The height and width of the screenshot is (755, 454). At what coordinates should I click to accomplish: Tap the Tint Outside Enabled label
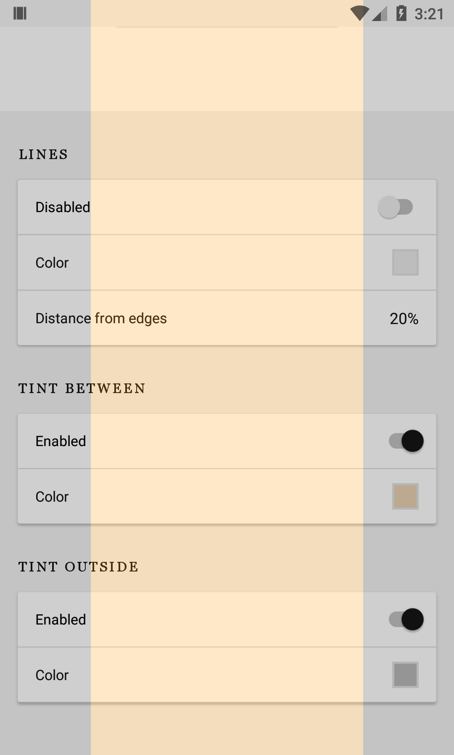(61, 619)
